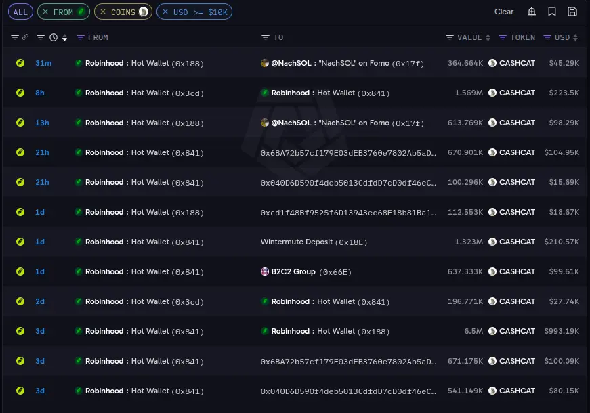
Task: Open 0xcd1f48Bf recipient address
Action: (348, 212)
